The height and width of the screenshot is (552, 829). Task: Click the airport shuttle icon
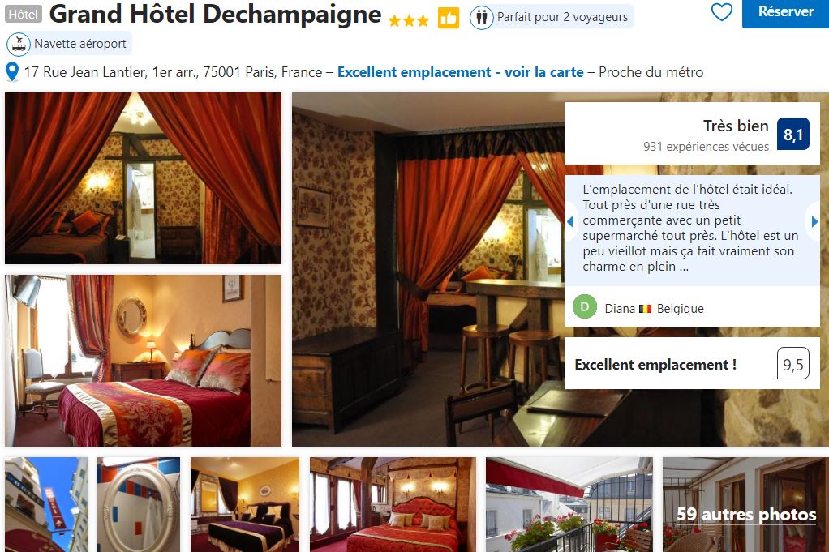point(19,44)
